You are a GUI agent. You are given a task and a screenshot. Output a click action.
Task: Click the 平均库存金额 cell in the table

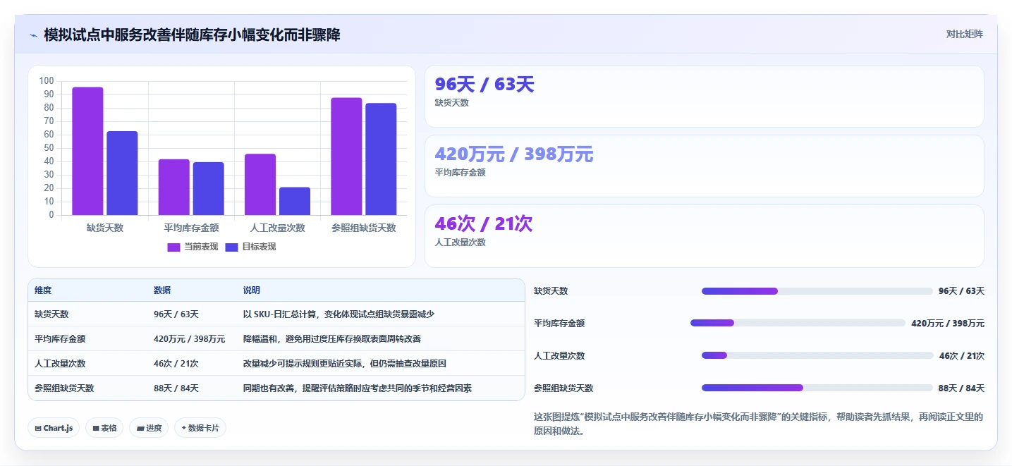[60, 339]
